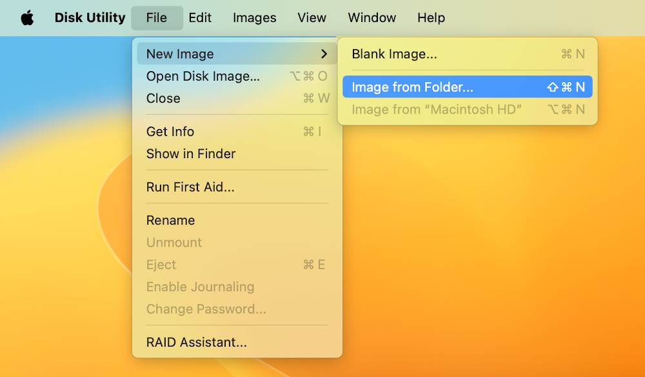Select Get Info menu entry
Screen dimensions: 645x377
[x=170, y=131]
